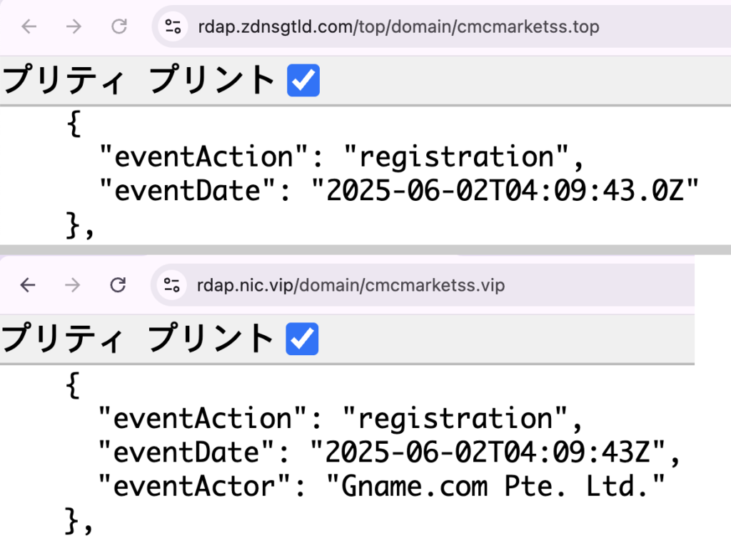Reload the cmcmarketss.vip RDAP page
Screen dimensions: 731x541
[x=118, y=284]
